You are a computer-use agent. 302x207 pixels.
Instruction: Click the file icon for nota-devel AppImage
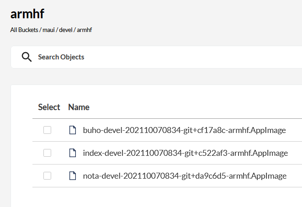[x=73, y=176]
